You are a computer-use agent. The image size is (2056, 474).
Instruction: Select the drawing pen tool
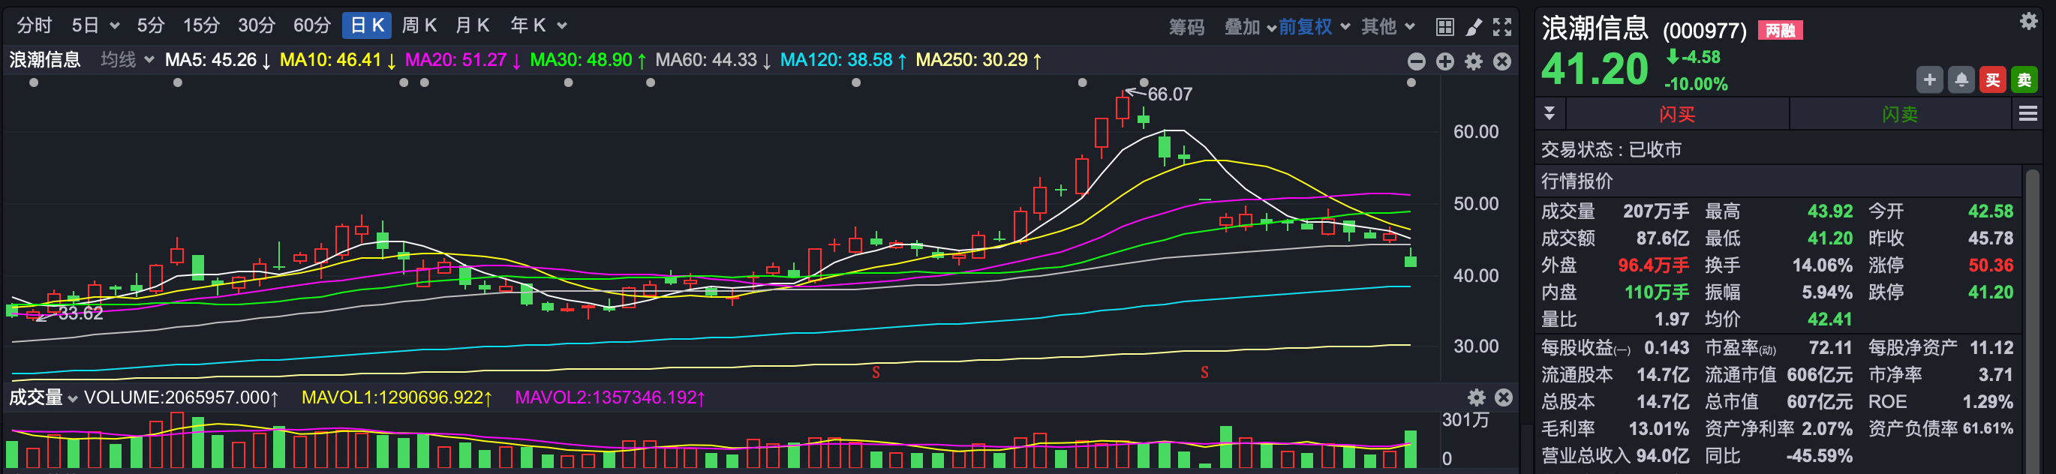[1474, 27]
